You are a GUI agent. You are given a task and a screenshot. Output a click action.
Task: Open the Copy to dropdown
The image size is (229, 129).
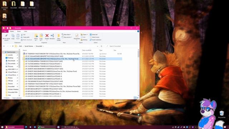point(41,37)
